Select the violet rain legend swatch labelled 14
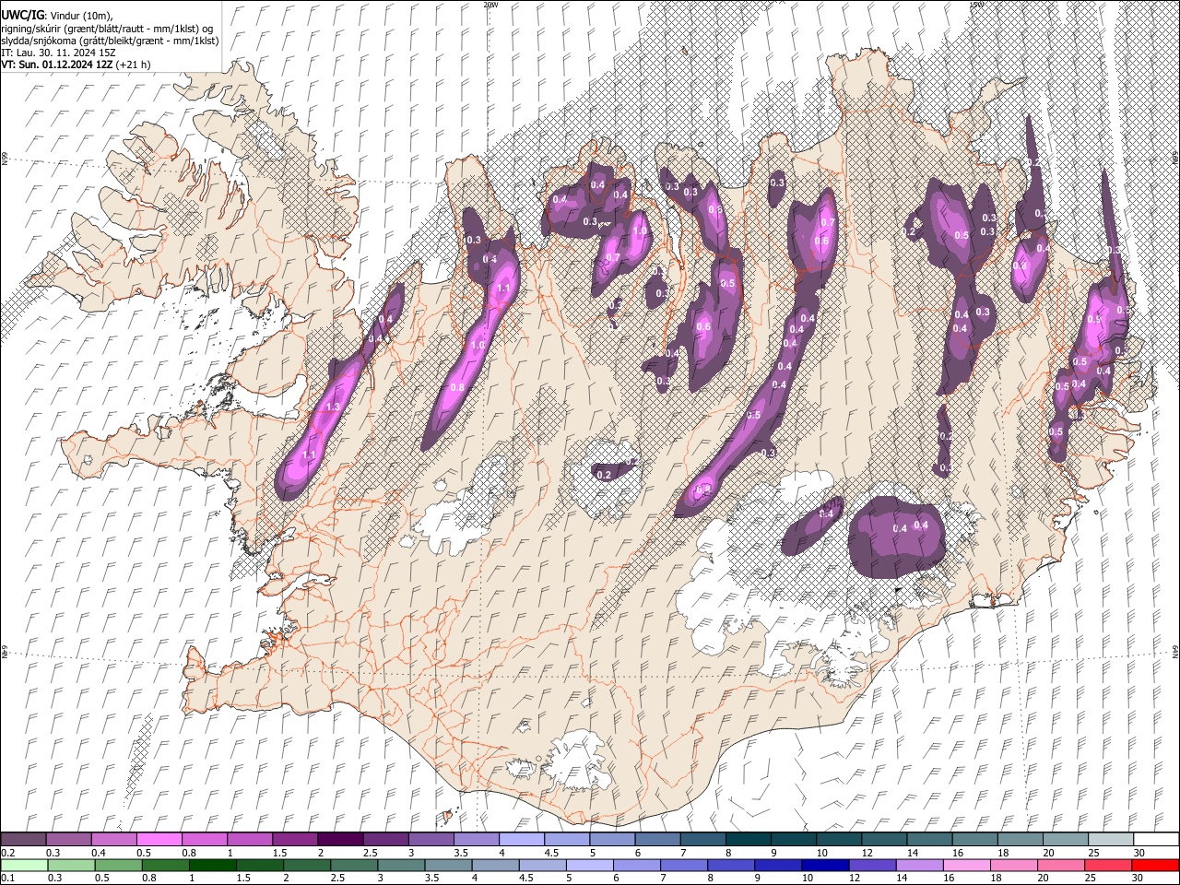 coord(918,865)
